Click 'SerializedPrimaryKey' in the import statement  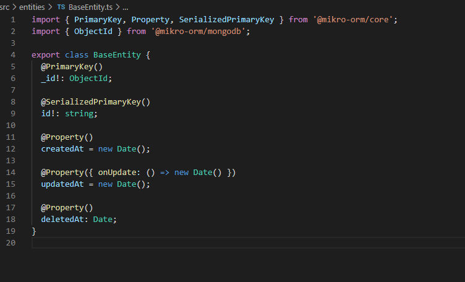coord(226,20)
